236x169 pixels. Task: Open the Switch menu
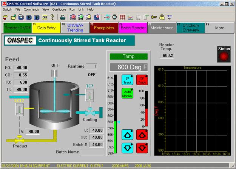click(8, 9)
